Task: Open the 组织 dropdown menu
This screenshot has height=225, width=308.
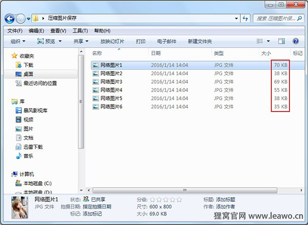Action: [x=18, y=41]
